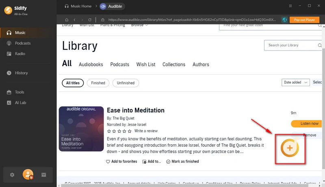Click the orange plus add button
The width and height of the screenshot is (325, 187).
(290, 148)
